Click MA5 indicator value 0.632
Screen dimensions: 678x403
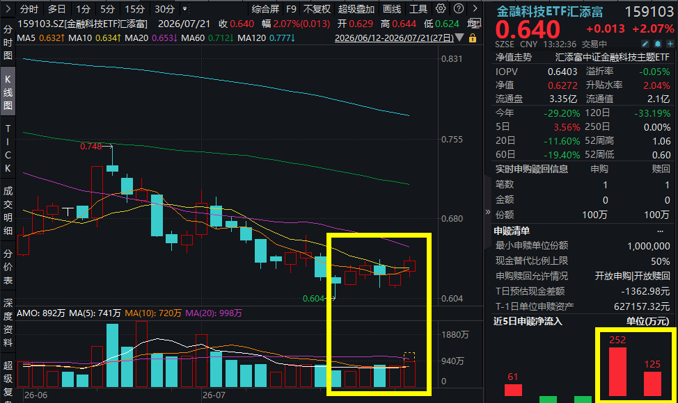[x=51, y=38]
